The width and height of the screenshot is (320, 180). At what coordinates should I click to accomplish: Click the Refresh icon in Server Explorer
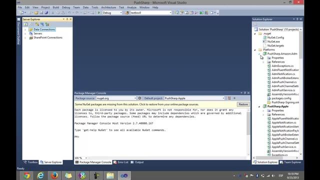(25, 24)
